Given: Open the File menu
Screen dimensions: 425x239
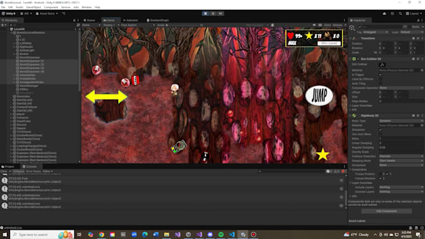Looking at the screenshot, I should pyautogui.click(x=3, y=7).
